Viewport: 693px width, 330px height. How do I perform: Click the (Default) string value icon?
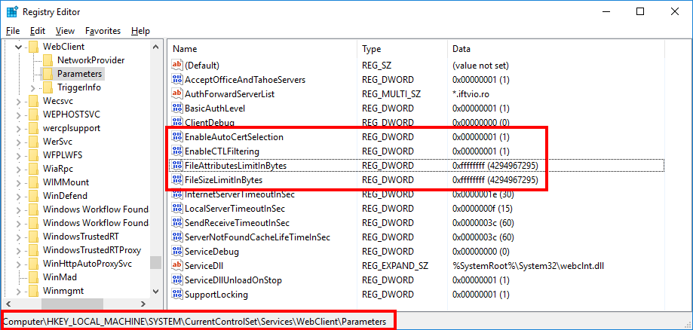pos(177,66)
